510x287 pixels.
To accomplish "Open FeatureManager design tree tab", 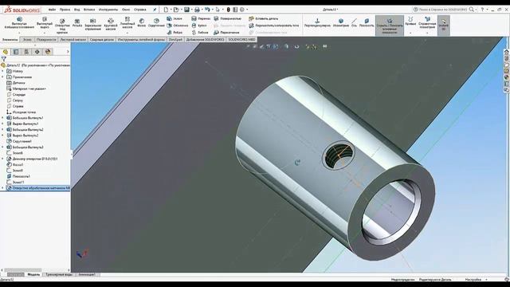I will pyautogui.click(x=6, y=52).
